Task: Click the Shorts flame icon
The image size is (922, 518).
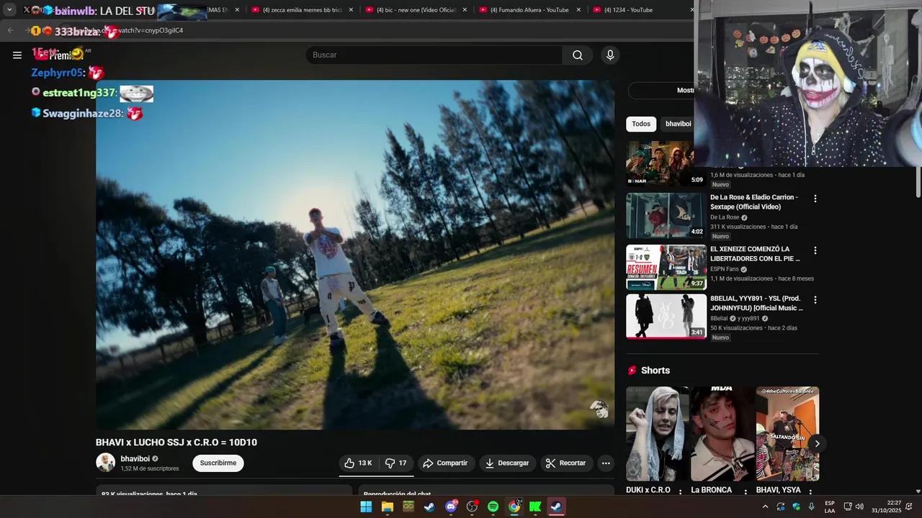Action: tap(632, 370)
